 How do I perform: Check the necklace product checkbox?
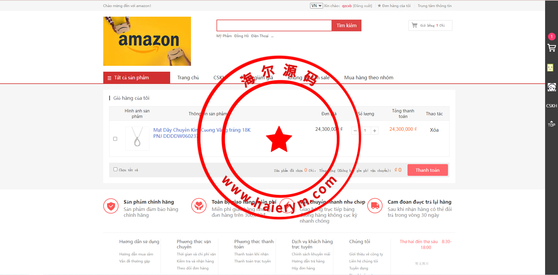(x=115, y=139)
